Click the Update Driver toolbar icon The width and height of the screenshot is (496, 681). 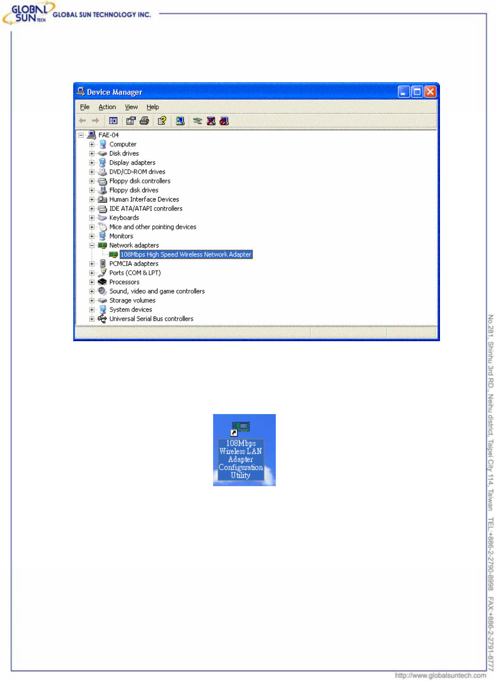point(197,121)
